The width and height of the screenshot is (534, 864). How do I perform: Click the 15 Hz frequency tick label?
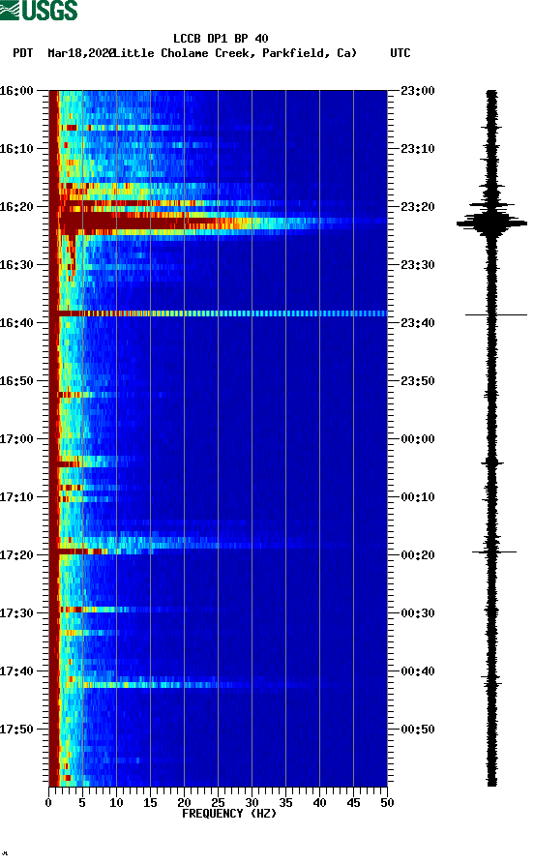(150, 803)
